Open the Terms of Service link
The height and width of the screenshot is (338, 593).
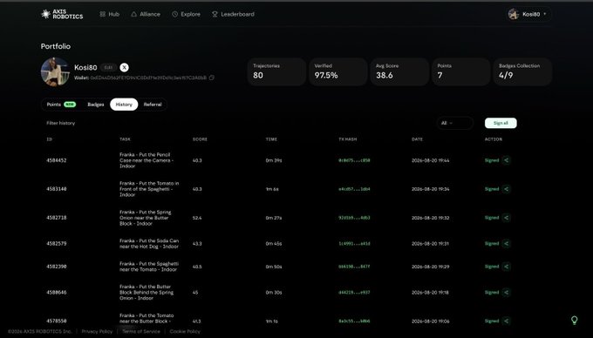pos(141,332)
